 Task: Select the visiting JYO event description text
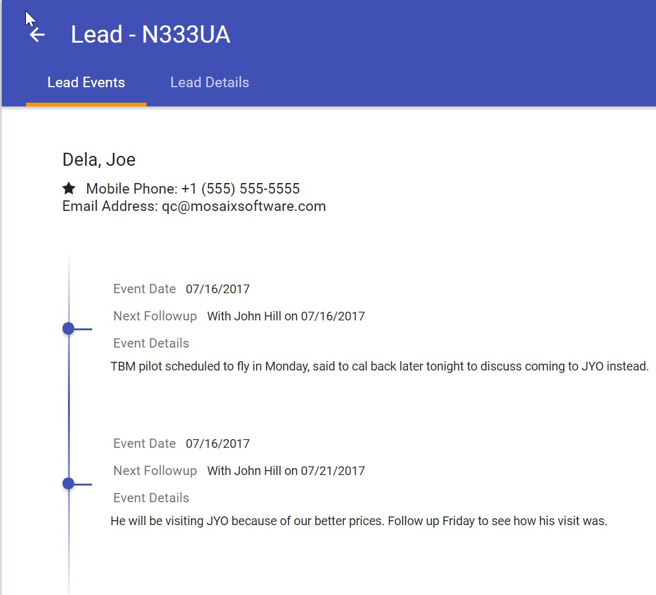click(359, 521)
